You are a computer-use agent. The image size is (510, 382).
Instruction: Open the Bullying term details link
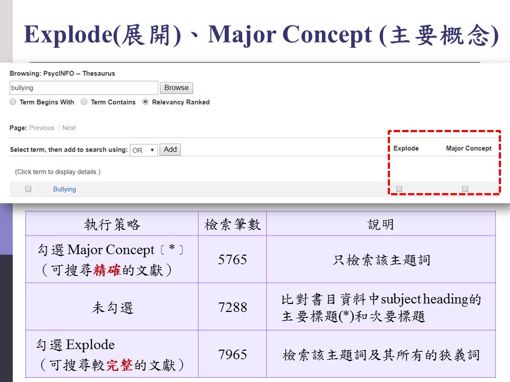click(64, 189)
